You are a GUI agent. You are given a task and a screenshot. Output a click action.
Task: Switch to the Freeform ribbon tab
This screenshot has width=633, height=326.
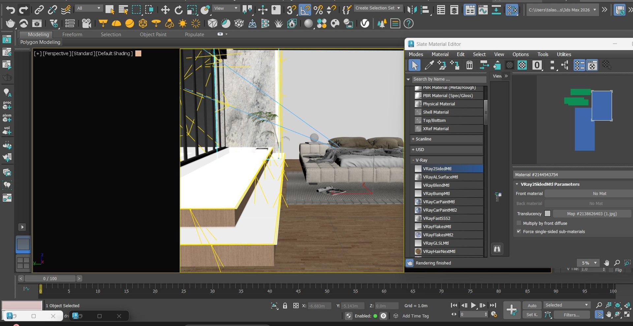pyautogui.click(x=72, y=34)
